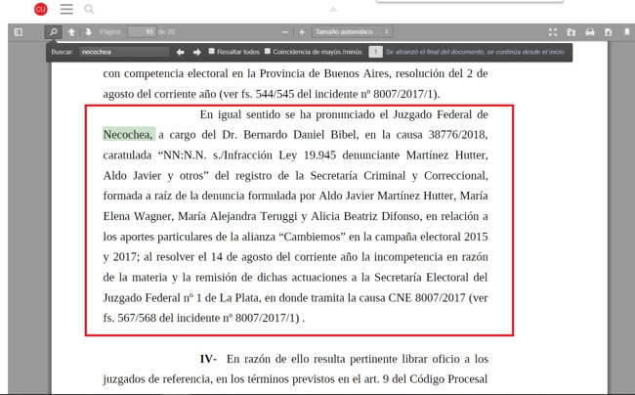Open the hamburger menu
The height and width of the screenshot is (395, 635).
pyautogui.click(x=66, y=9)
